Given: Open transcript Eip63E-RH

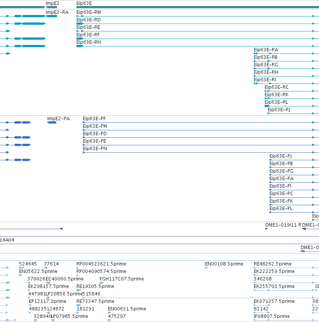Looking at the screenshot, I should point(266,72).
